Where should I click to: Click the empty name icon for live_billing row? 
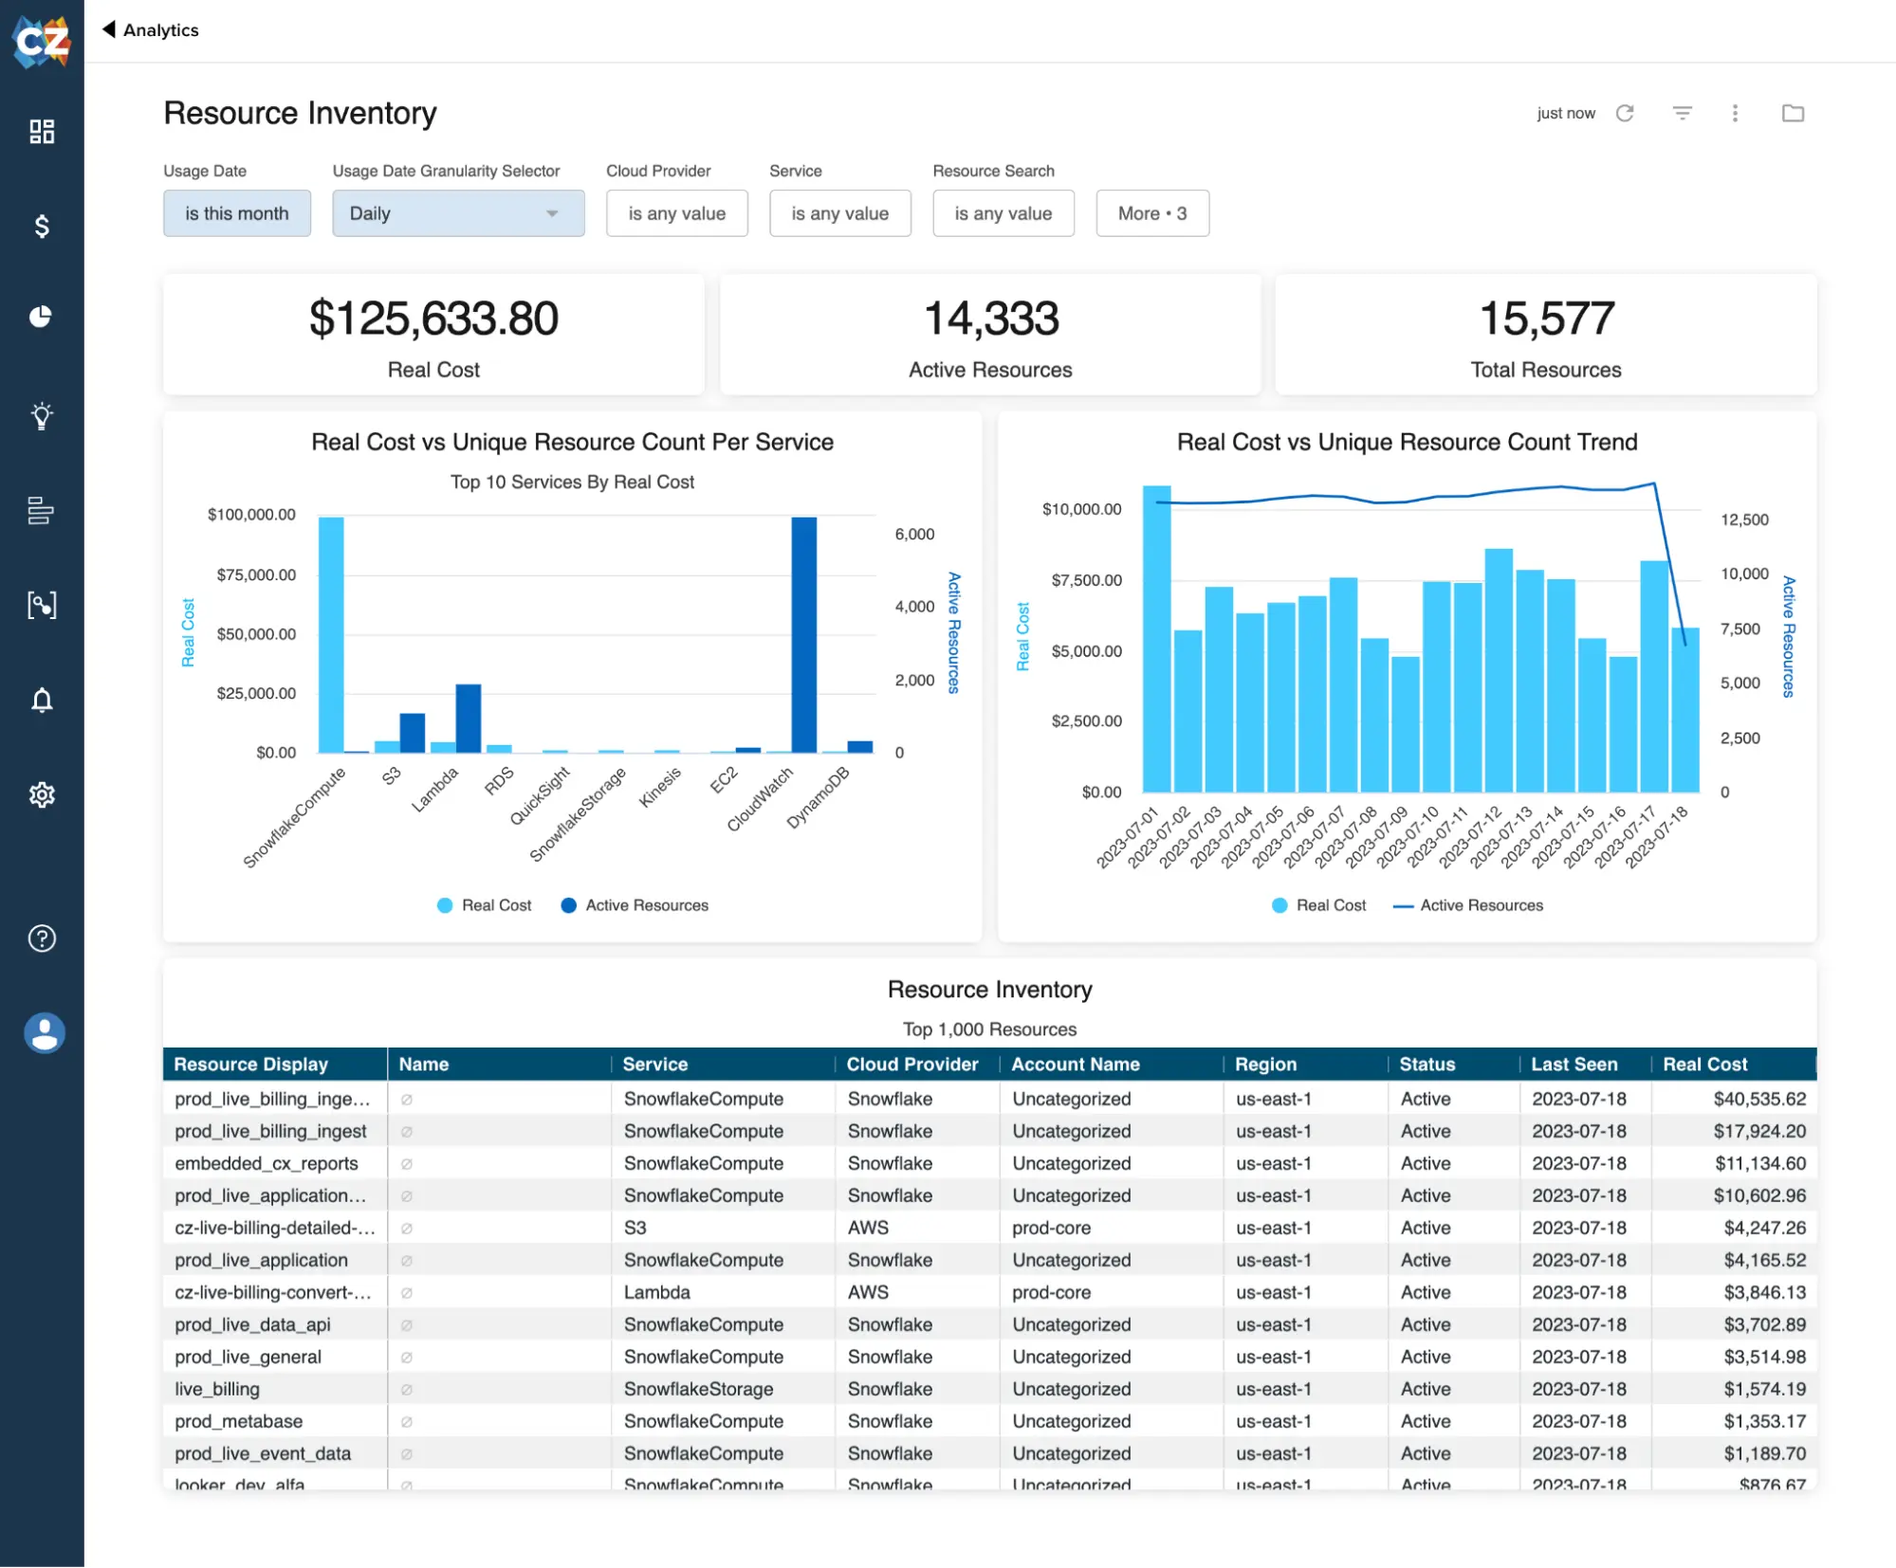[x=406, y=1390]
